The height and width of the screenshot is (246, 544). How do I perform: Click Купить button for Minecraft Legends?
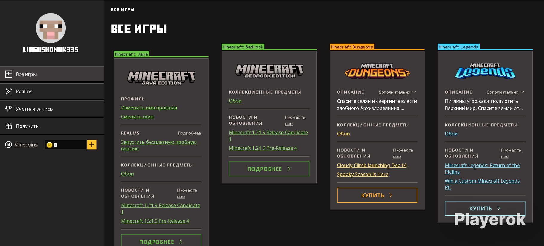click(485, 208)
